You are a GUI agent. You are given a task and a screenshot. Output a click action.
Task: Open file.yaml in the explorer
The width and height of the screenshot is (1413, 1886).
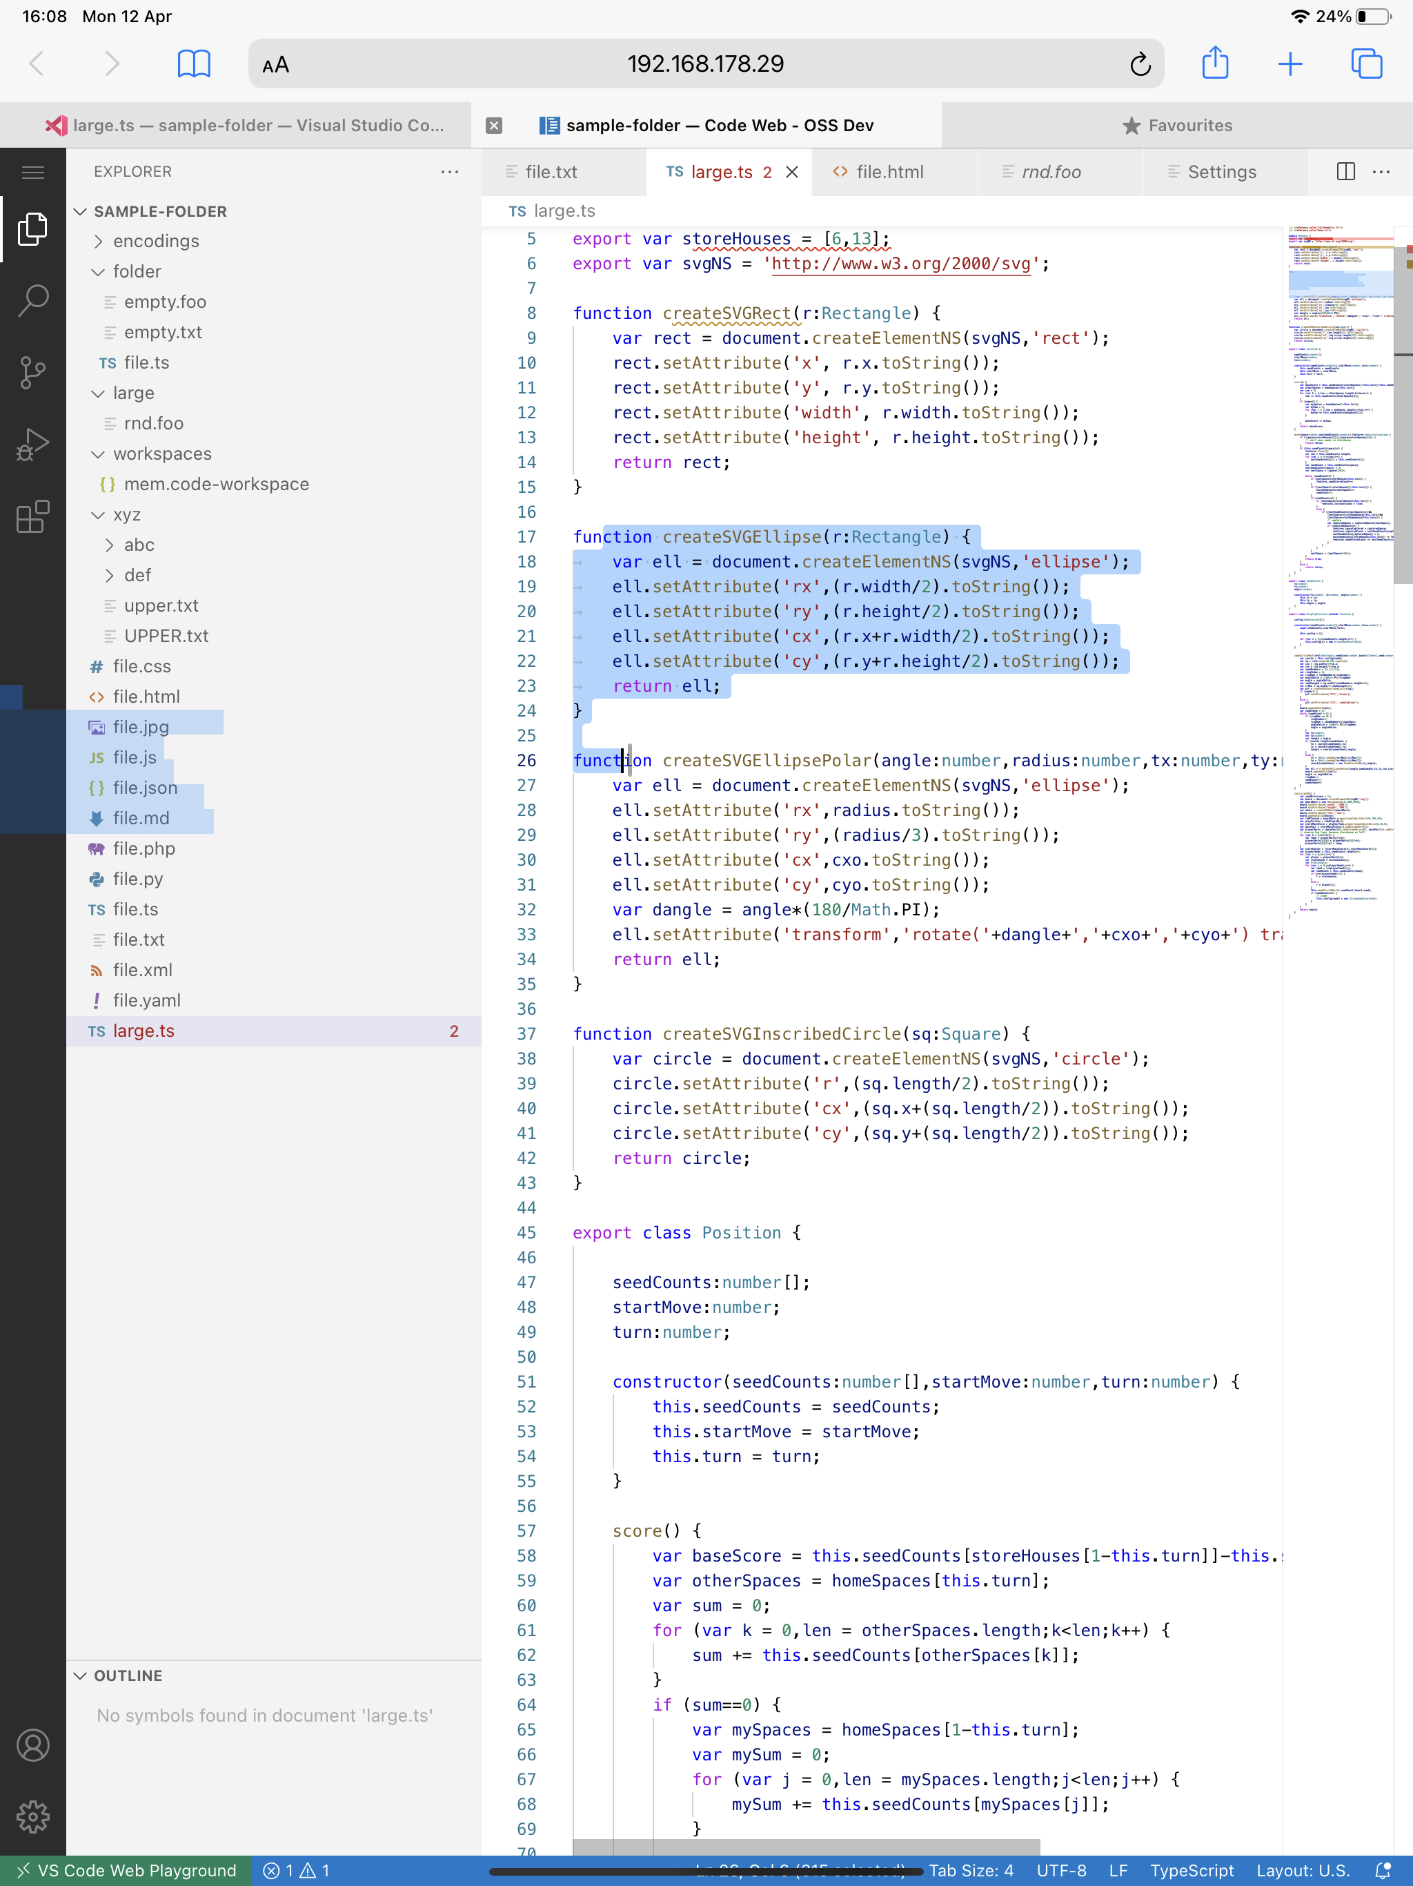(146, 1000)
